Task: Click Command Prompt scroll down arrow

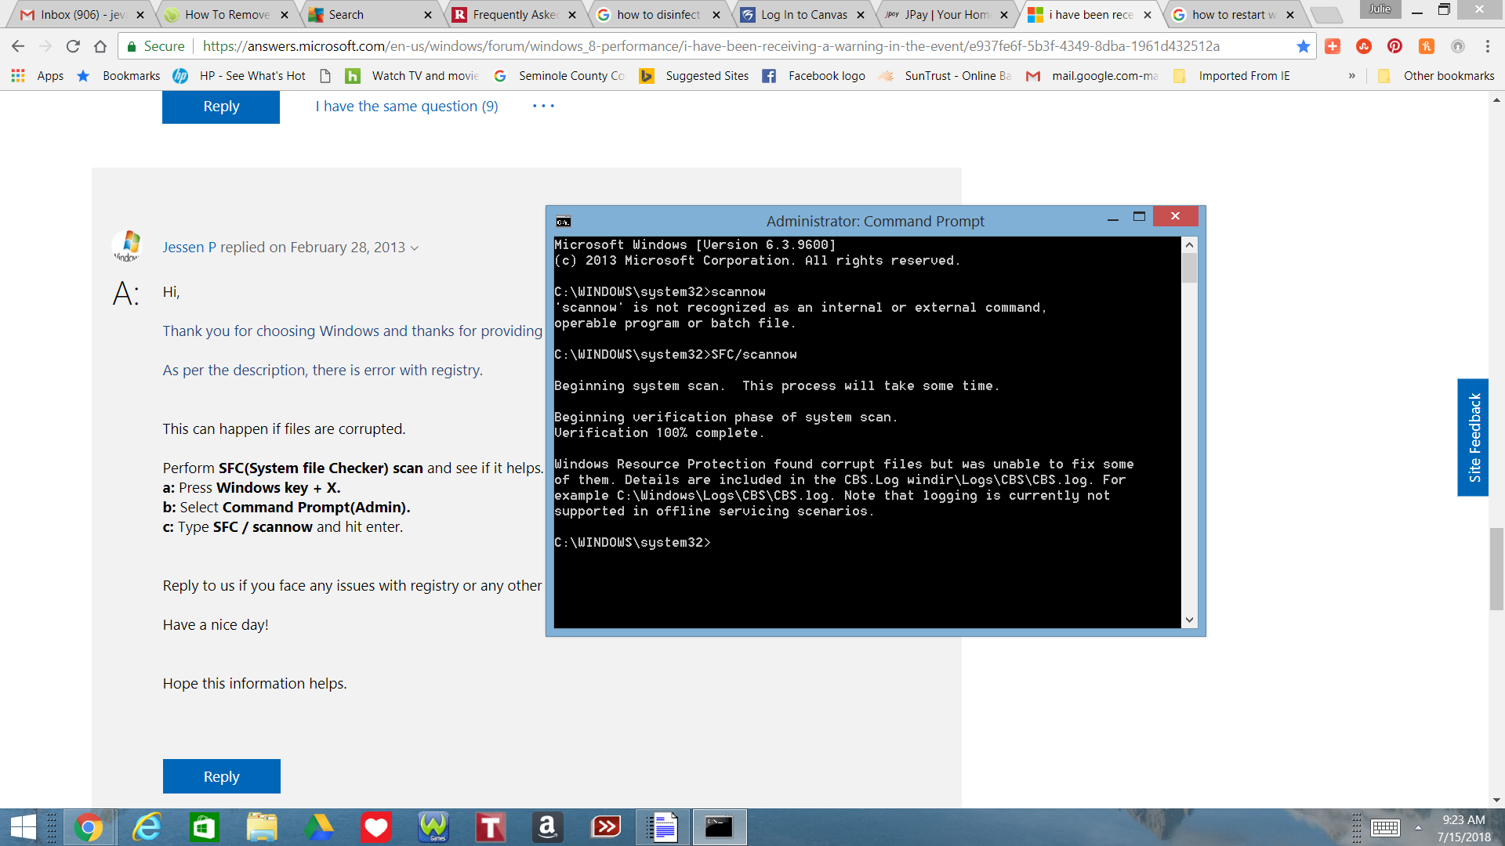Action: tap(1189, 620)
